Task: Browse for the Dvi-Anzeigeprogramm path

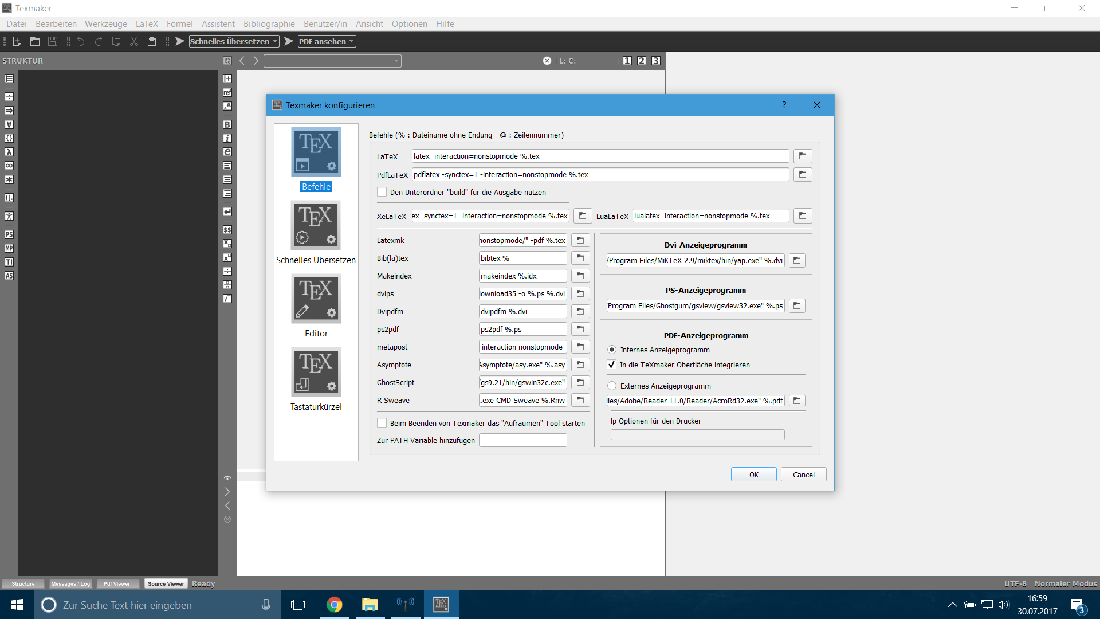Action: tap(797, 260)
